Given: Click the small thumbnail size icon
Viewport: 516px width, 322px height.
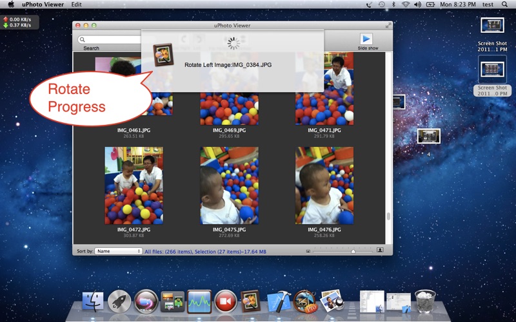Looking at the screenshot, I should [x=308, y=250].
